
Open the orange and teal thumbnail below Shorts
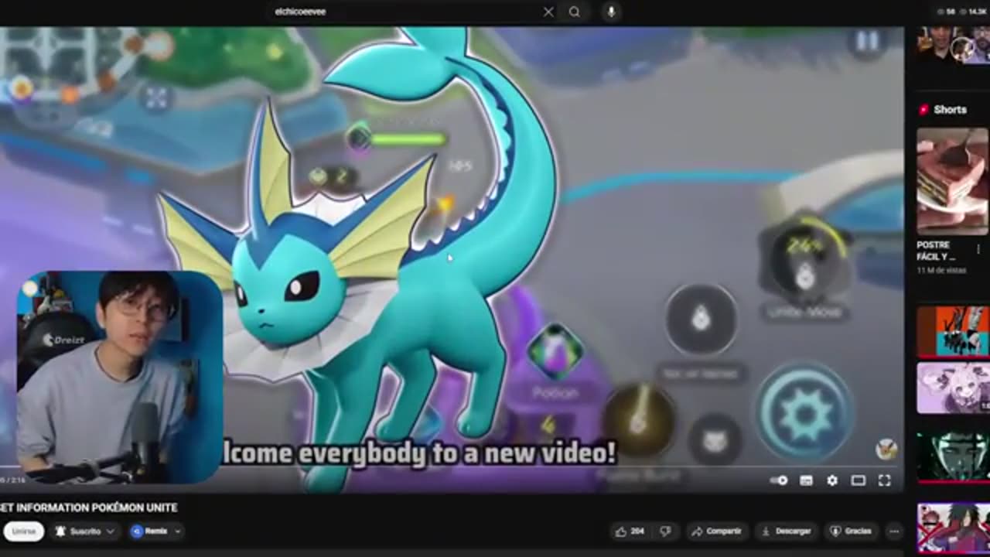pos(952,331)
